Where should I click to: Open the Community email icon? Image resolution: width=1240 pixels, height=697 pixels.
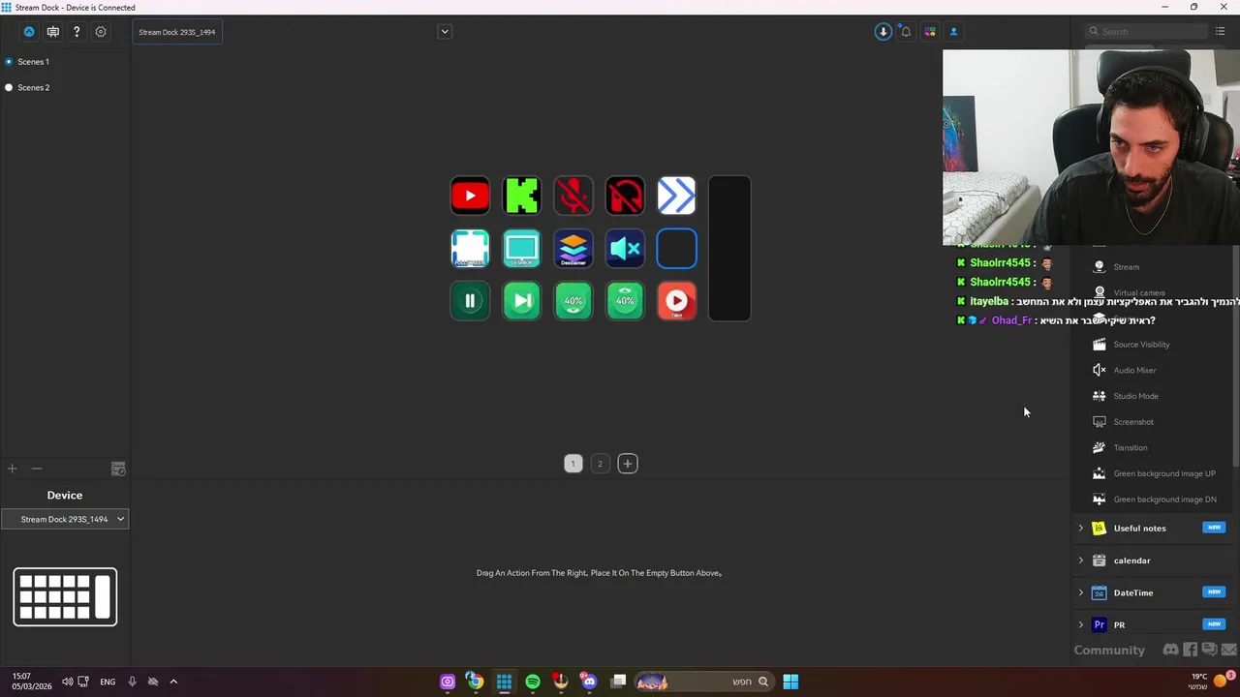(x=1229, y=650)
